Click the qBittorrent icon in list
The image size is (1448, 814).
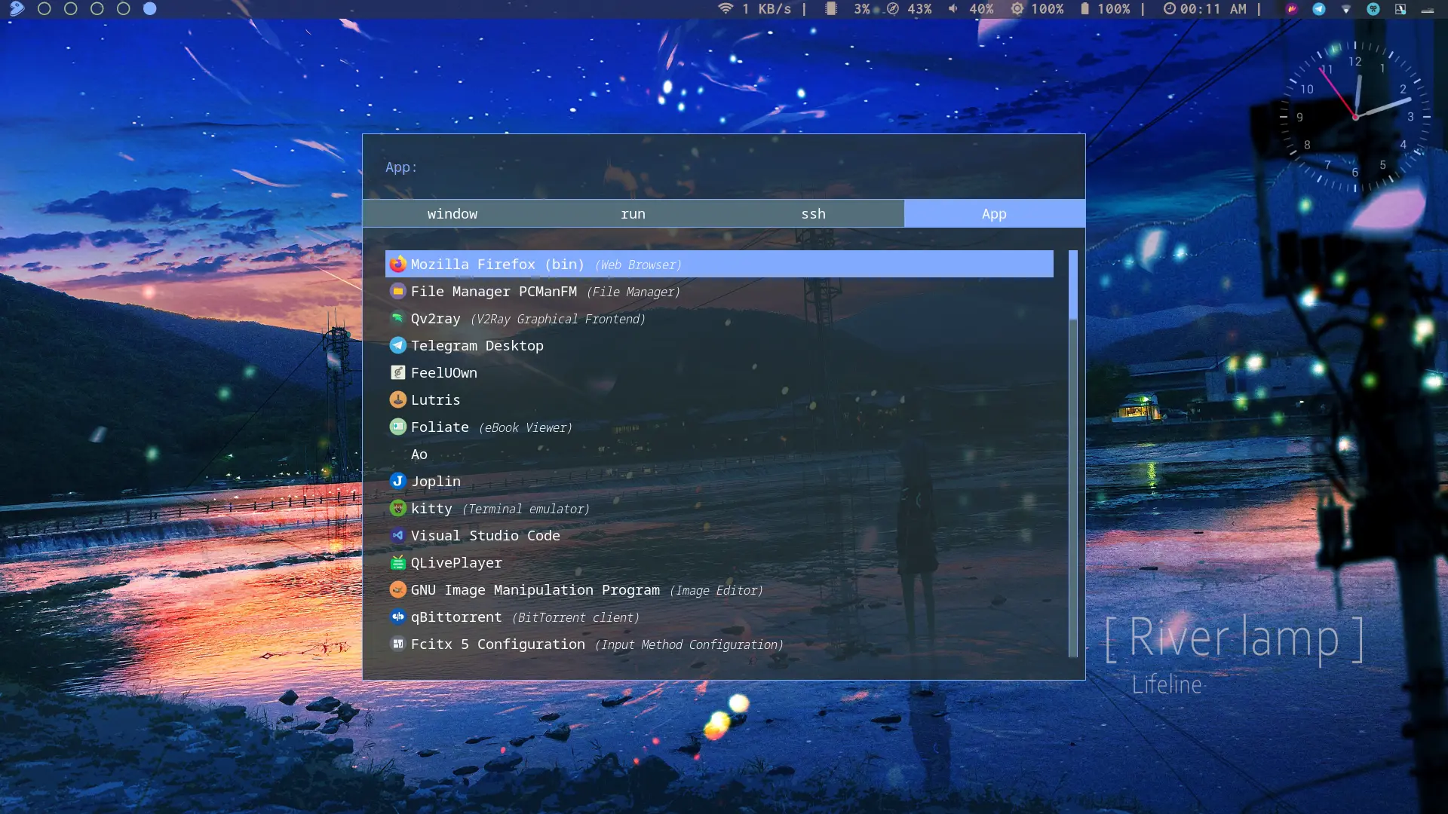(397, 617)
